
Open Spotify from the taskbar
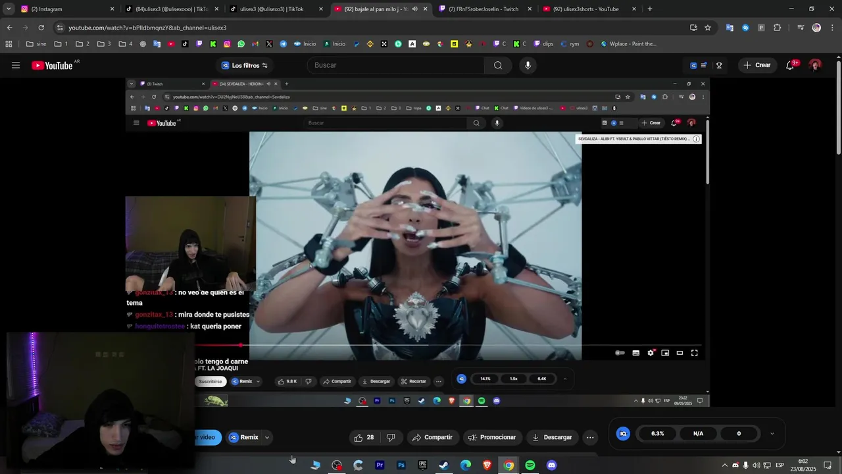pos(530,465)
